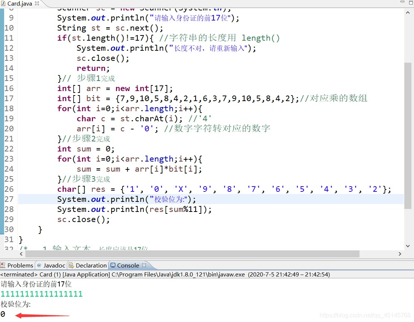Click the console result '0'
The height and width of the screenshot is (322, 414).
[x=3, y=314]
